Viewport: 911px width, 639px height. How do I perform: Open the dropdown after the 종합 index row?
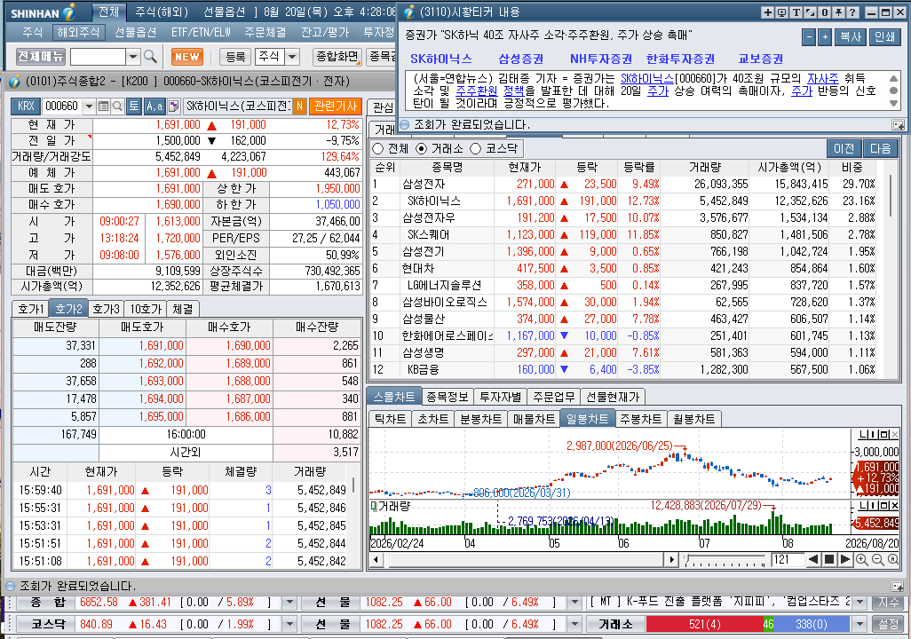pos(289,603)
